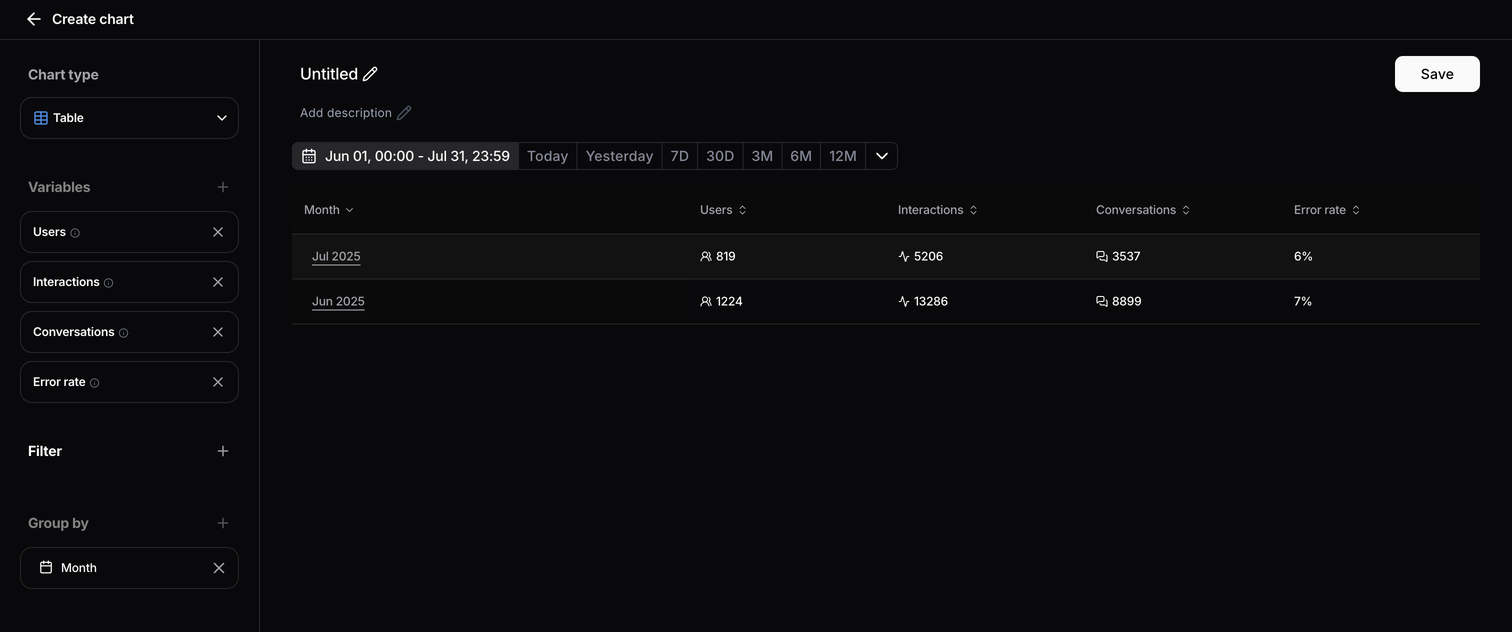
Task: Click the back arrow beside Create chart
Action: 33,19
